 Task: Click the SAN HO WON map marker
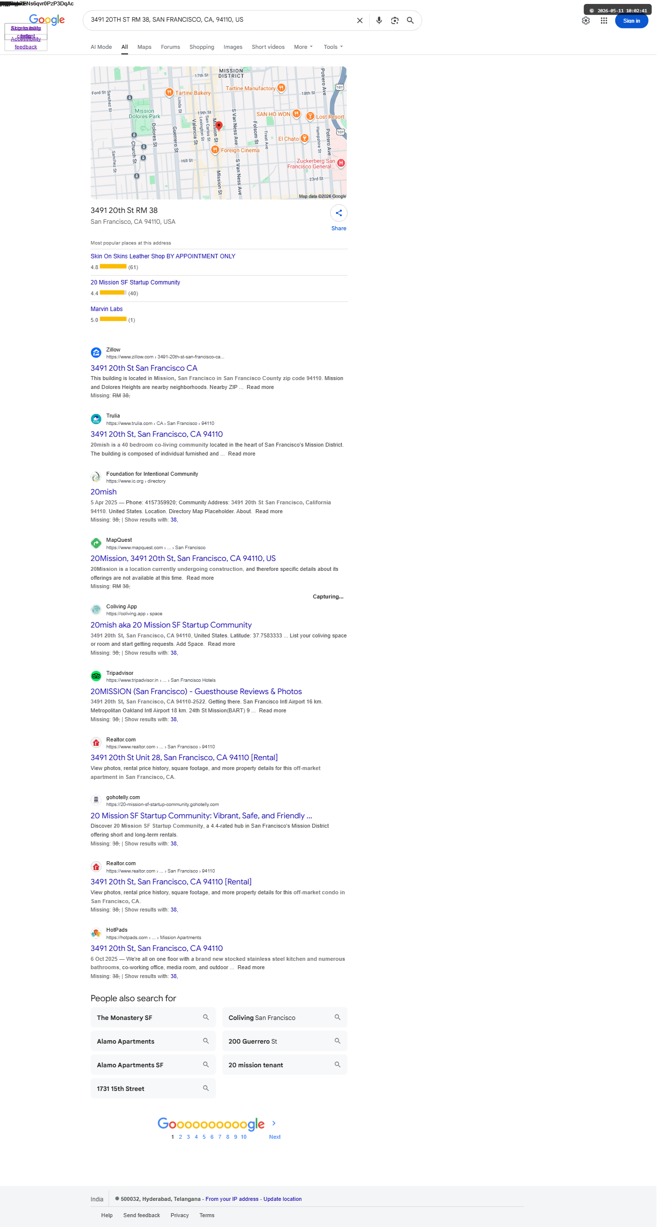pos(297,114)
